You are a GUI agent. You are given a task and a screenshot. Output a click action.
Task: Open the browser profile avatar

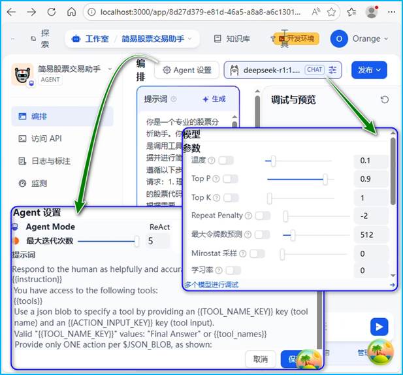[372, 12]
